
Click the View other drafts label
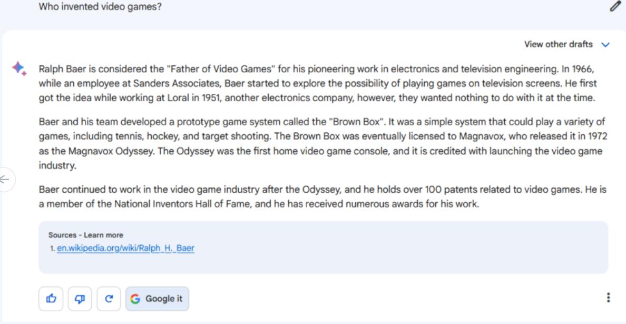558,44
